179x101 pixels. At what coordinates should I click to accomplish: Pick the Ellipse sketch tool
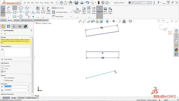click(27, 12)
